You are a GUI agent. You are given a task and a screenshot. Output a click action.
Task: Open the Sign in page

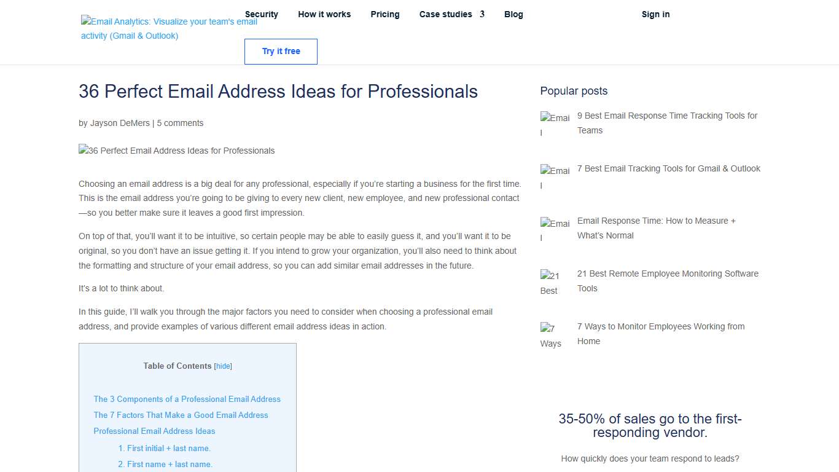[x=655, y=14]
